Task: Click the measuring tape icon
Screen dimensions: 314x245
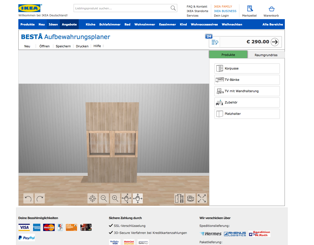Action: (x=191, y=198)
